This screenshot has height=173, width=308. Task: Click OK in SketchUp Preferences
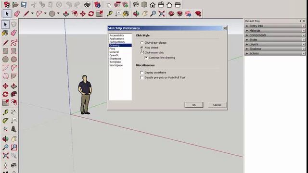pos(193,105)
